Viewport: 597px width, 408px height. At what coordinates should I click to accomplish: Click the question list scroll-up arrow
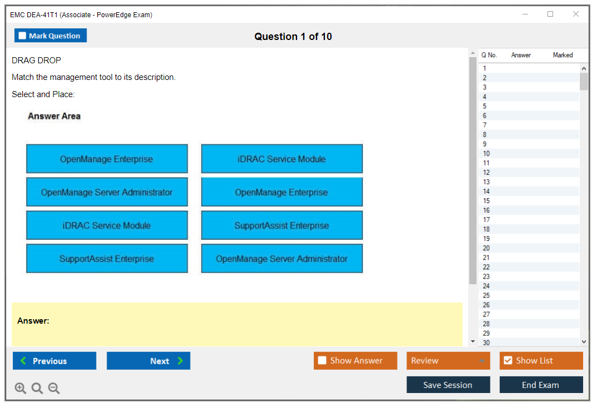click(x=584, y=68)
